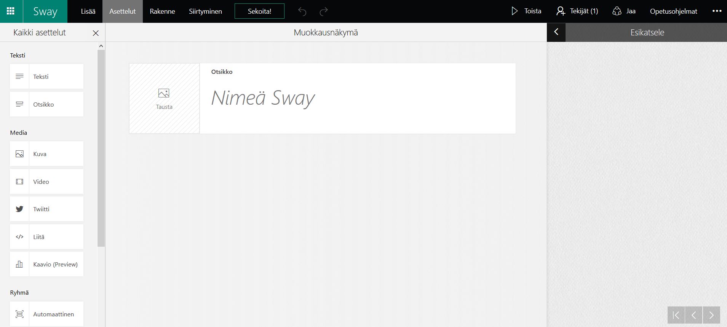
Task: Open the Rakenne tab
Action: coord(162,11)
